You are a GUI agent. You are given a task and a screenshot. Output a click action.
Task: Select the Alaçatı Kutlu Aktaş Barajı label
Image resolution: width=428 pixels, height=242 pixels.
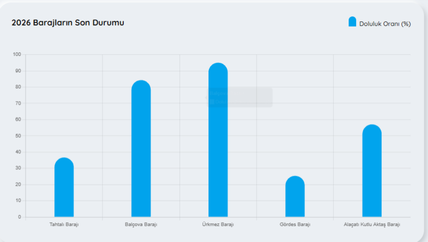click(x=371, y=224)
